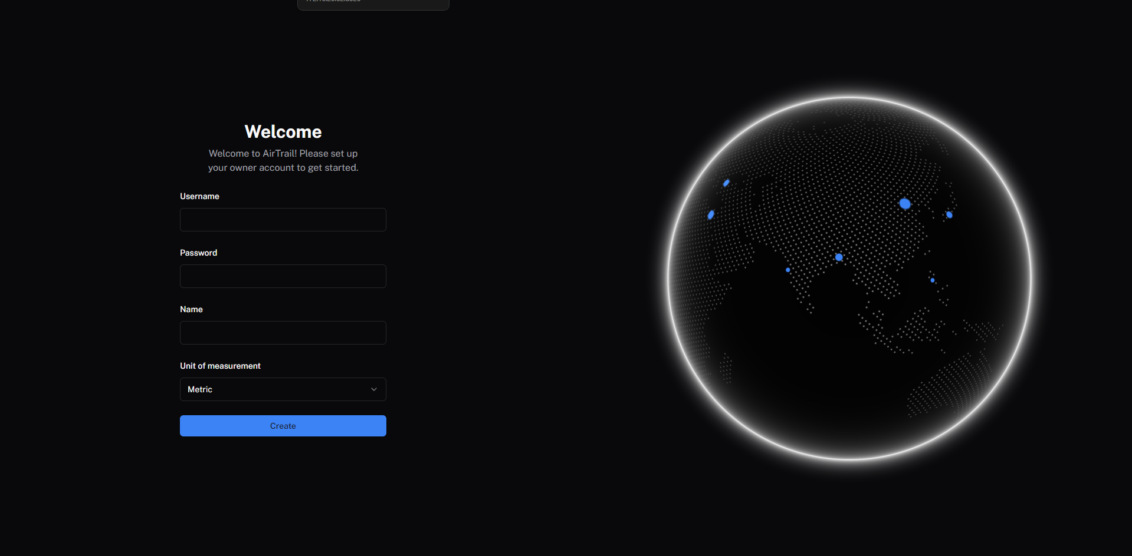Focus the Password input field
This screenshot has width=1132, height=556.
click(x=283, y=276)
